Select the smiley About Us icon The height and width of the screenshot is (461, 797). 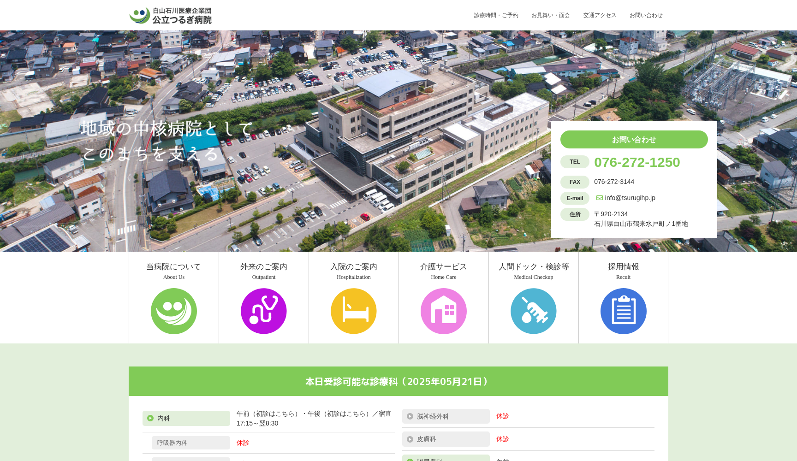click(x=173, y=311)
